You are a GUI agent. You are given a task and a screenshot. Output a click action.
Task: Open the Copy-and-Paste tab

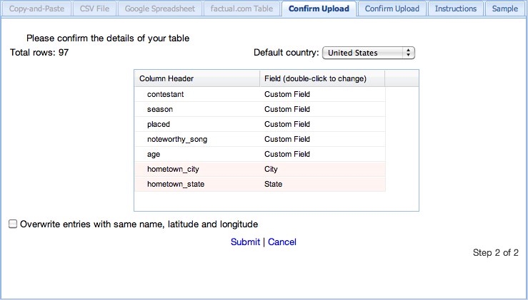36,9
